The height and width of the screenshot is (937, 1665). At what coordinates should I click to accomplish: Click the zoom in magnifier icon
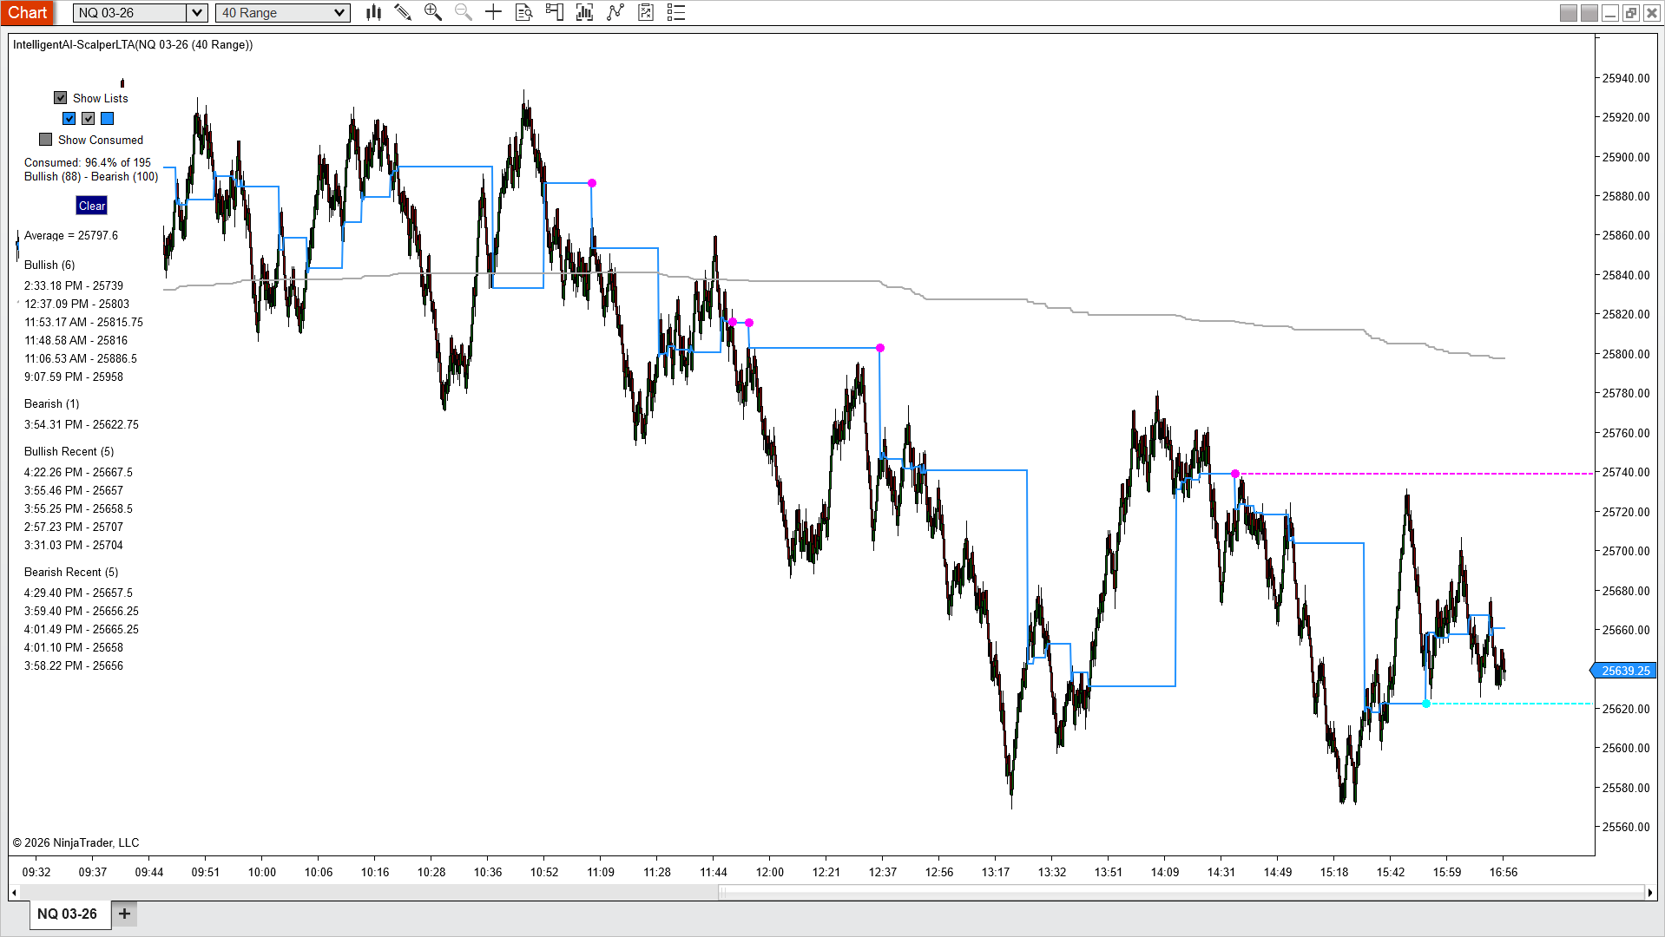tap(432, 12)
